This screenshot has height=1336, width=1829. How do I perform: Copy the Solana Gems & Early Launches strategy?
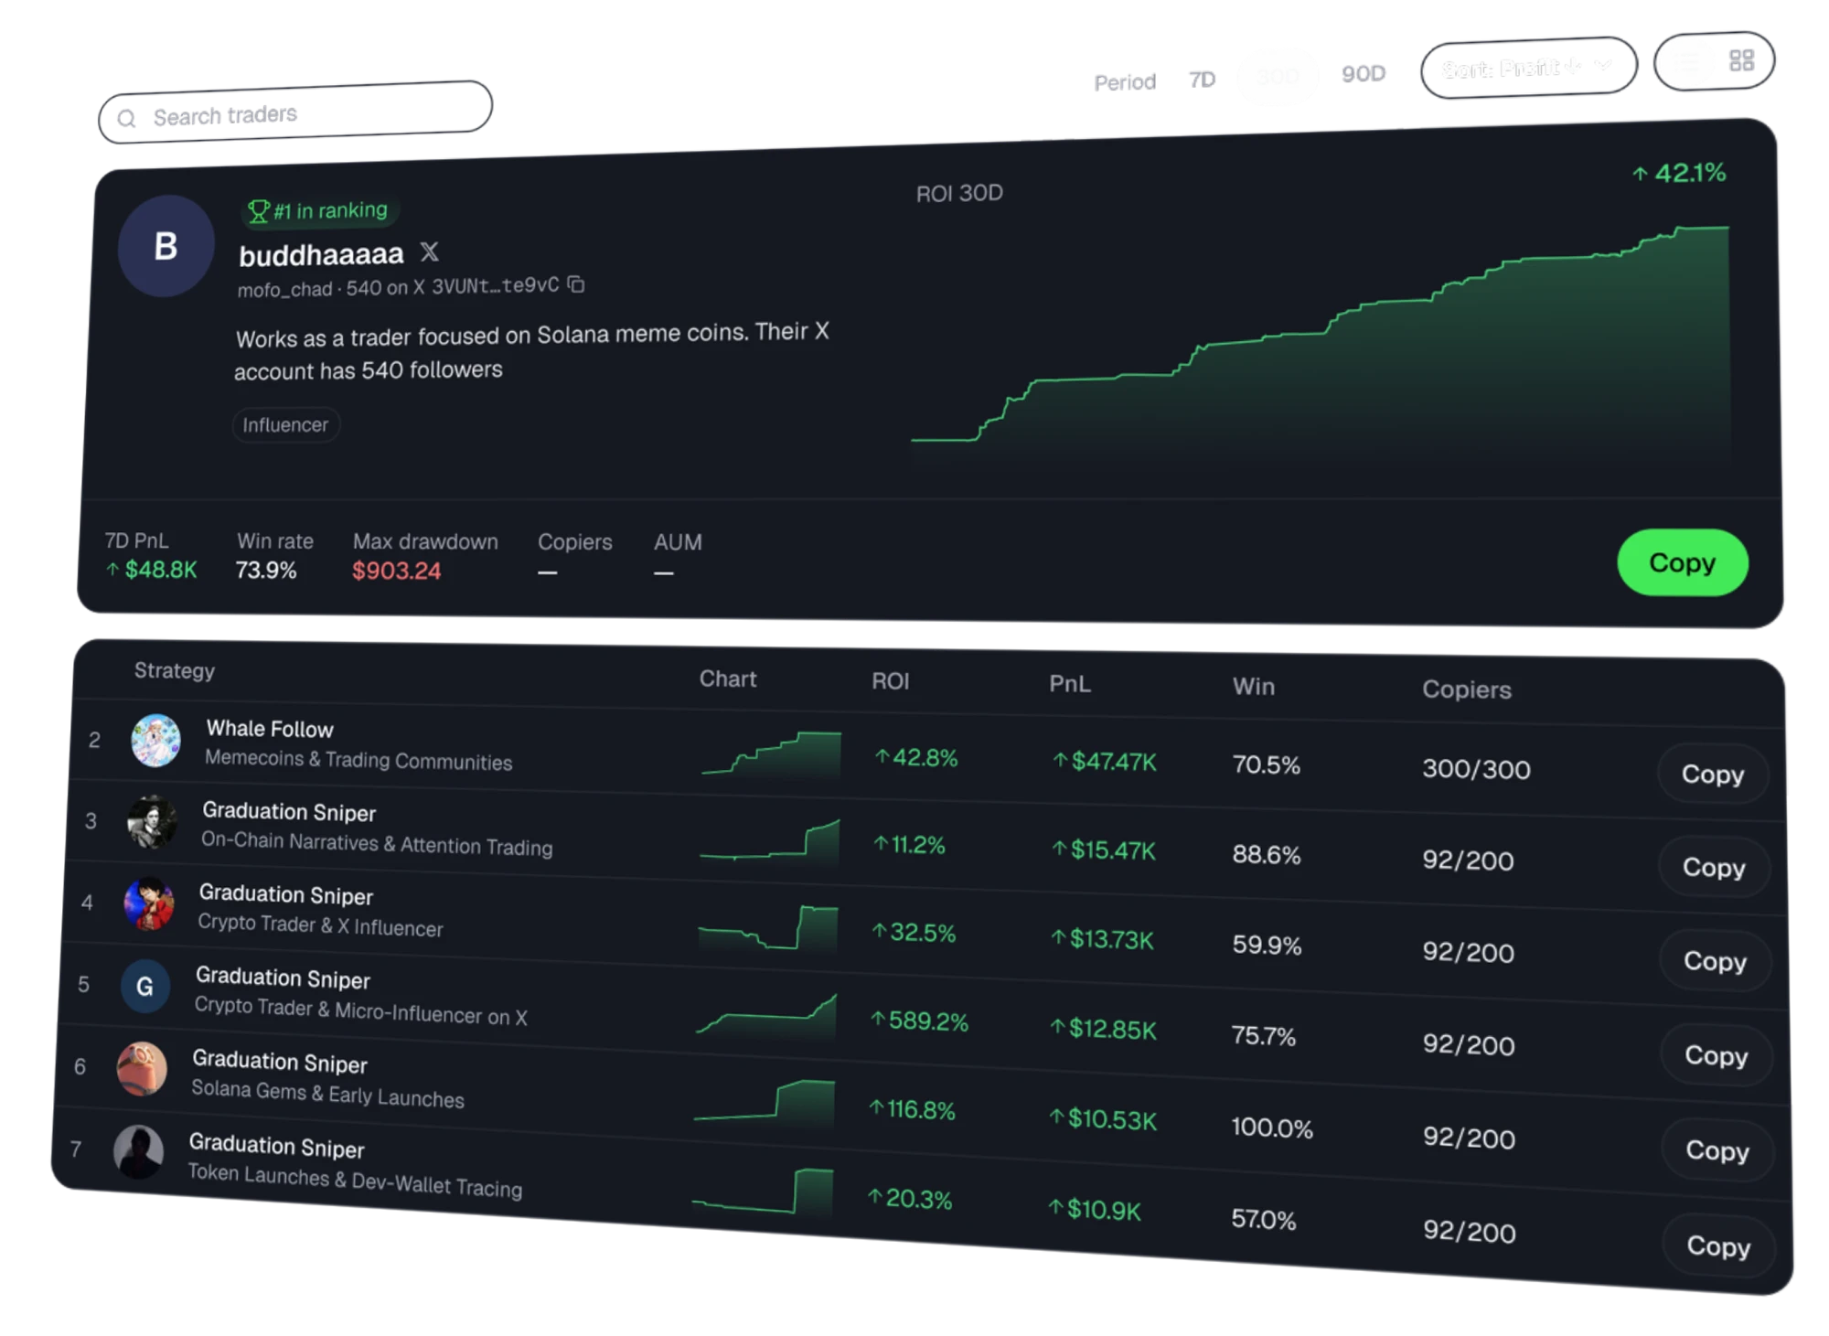point(1717,1149)
